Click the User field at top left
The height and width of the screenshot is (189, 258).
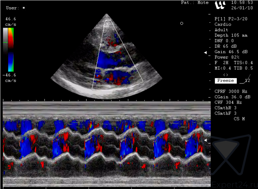click(15, 8)
